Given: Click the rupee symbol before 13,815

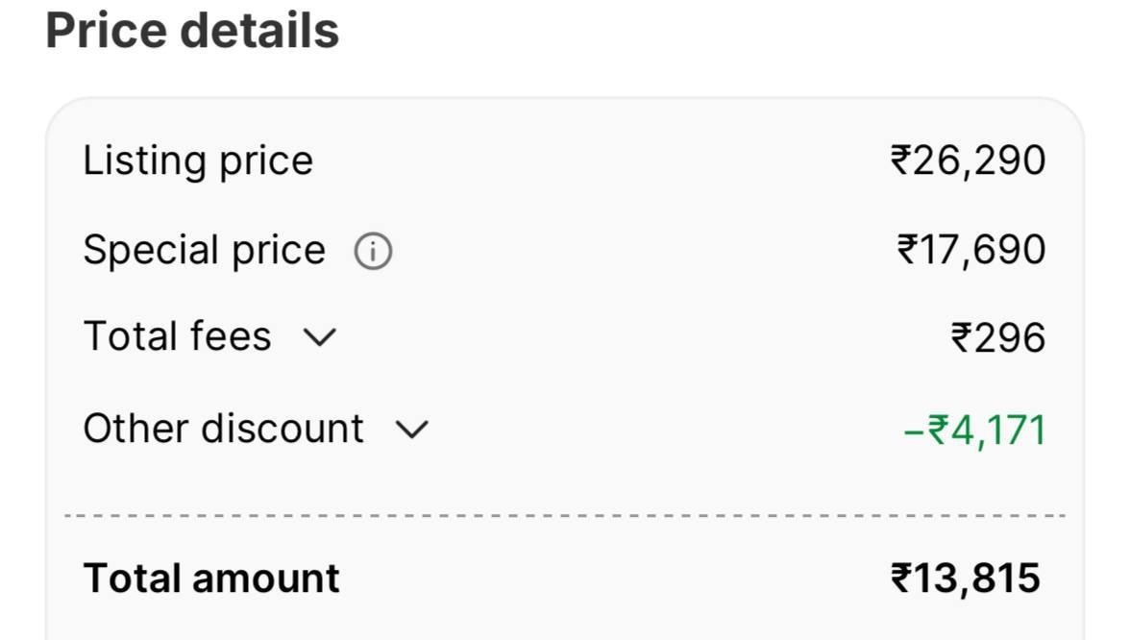Looking at the screenshot, I should point(900,578).
